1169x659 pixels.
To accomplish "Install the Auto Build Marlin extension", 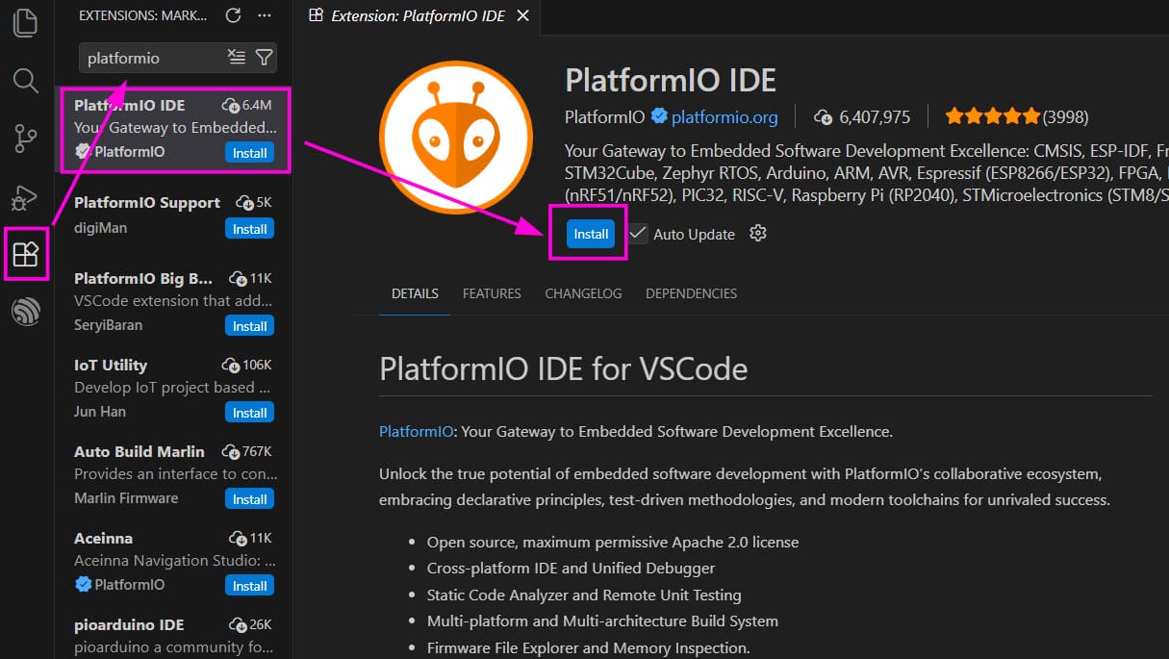I will [250, 499].
